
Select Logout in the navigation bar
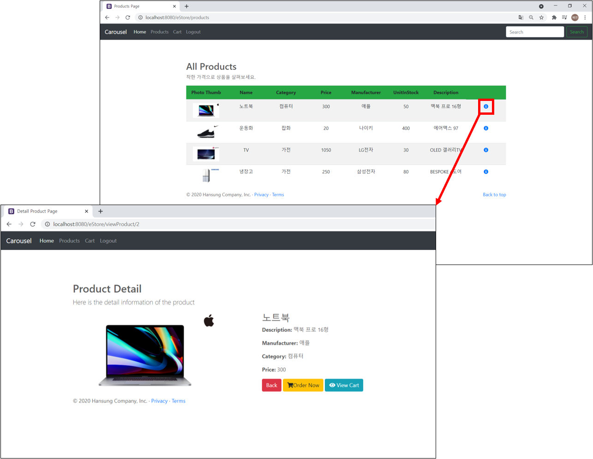[x=108, y=241]
